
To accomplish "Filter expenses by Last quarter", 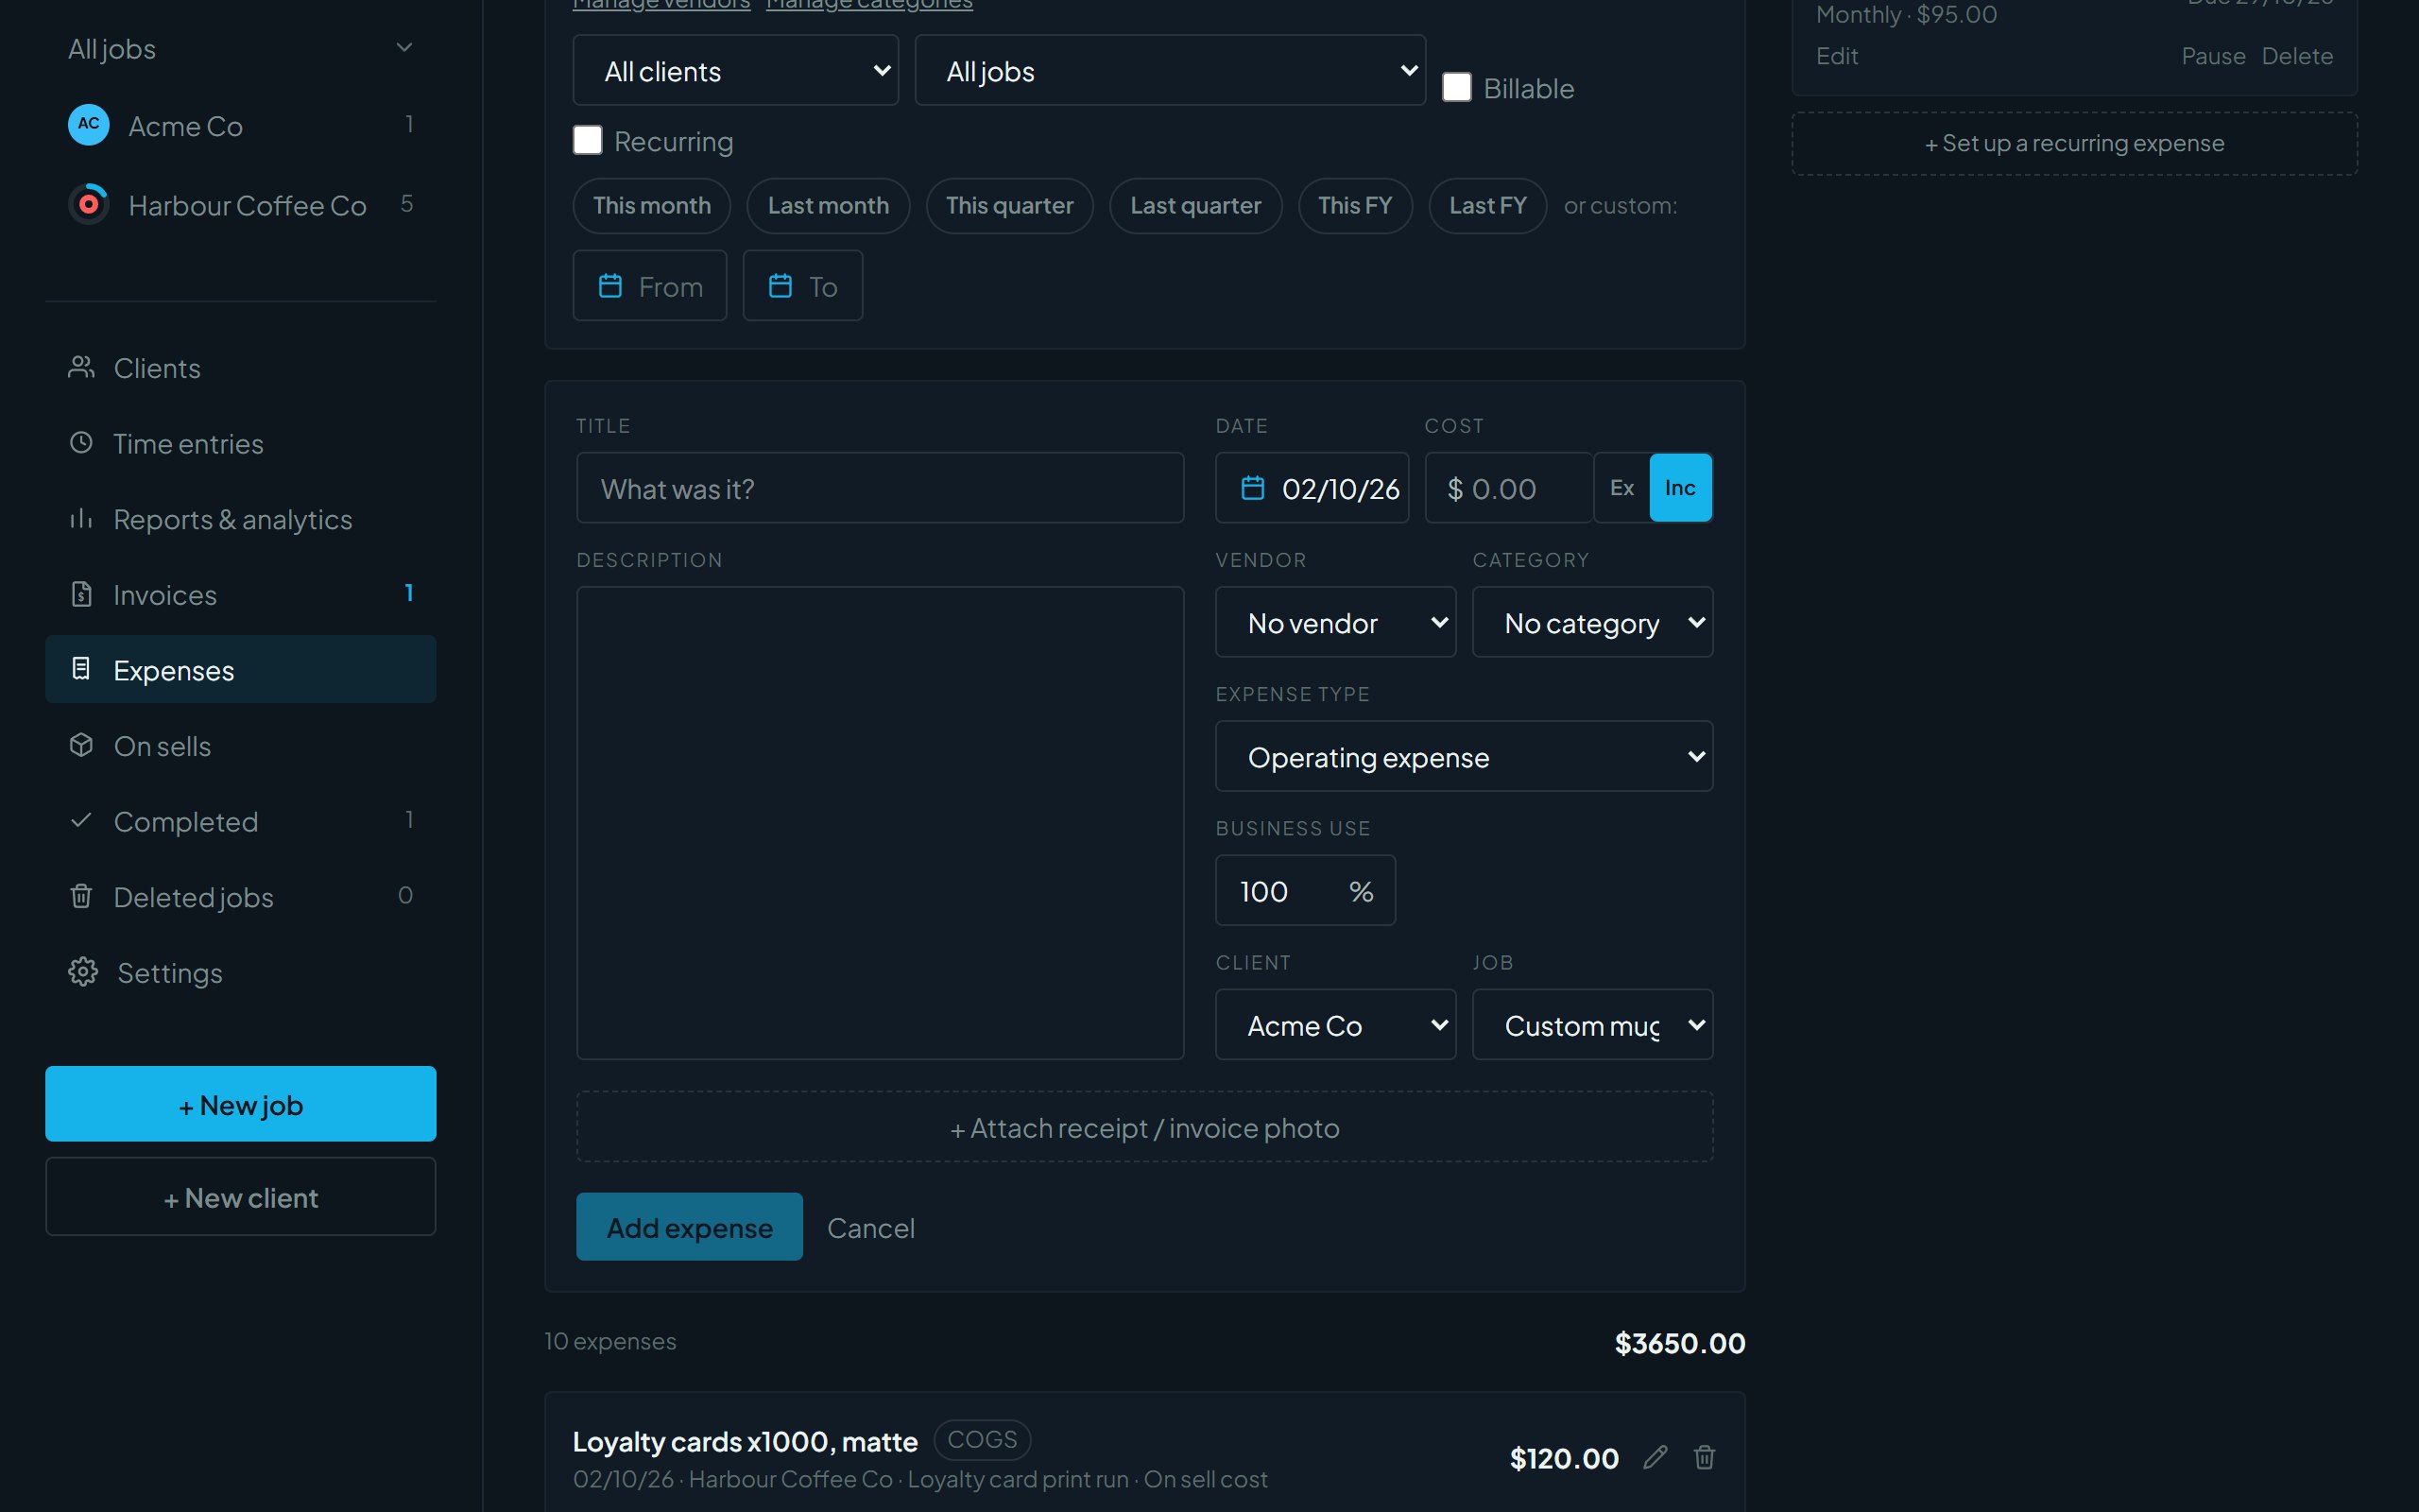I will 1195,205.
